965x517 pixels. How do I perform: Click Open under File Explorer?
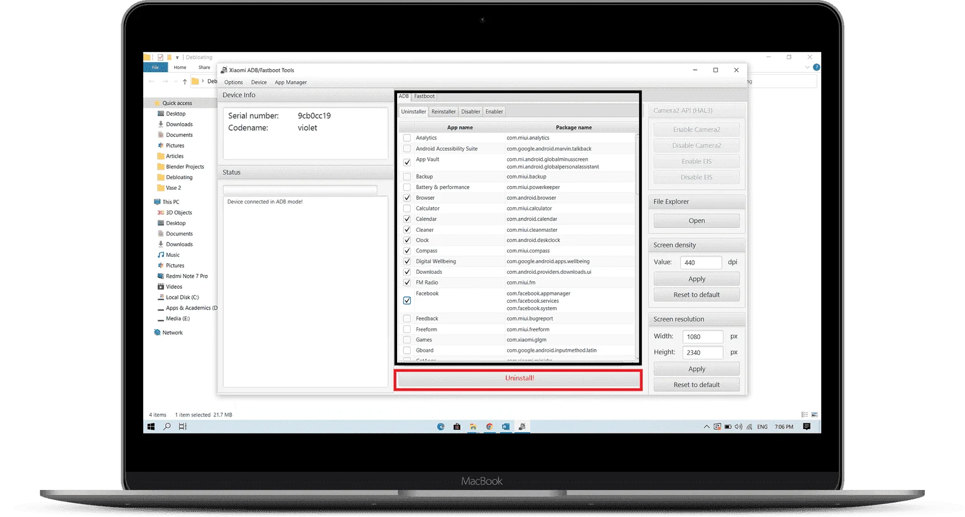click(697, 221)
